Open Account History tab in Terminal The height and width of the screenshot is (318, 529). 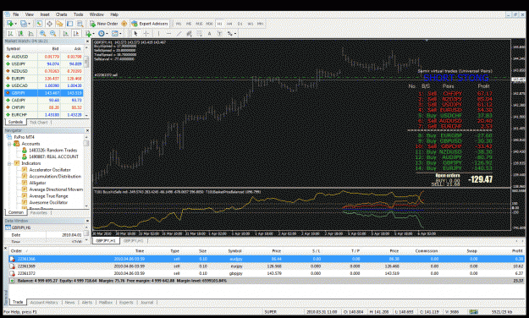(44, 303)
